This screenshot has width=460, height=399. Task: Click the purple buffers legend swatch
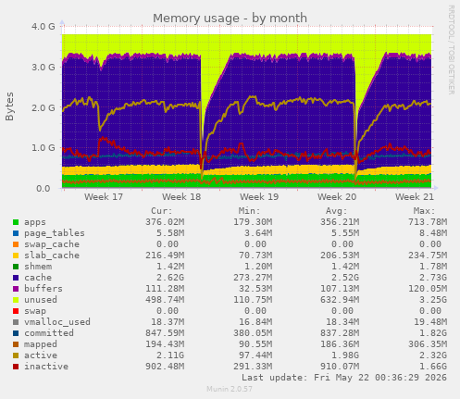coord(16,289)
